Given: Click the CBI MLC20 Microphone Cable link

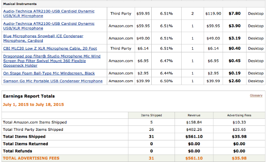Looking at the screenshot, I should [50, 49].
